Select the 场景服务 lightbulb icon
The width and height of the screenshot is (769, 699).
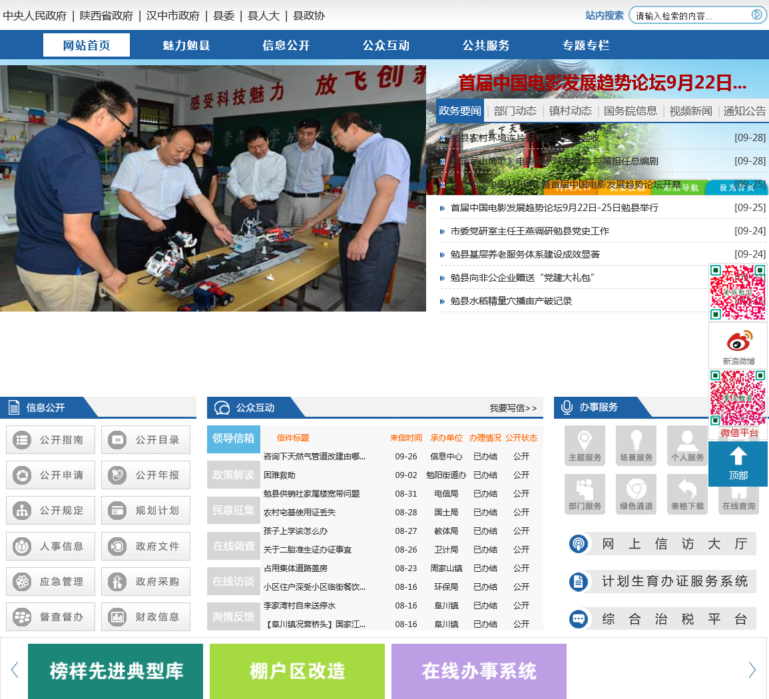click(636, 445)
